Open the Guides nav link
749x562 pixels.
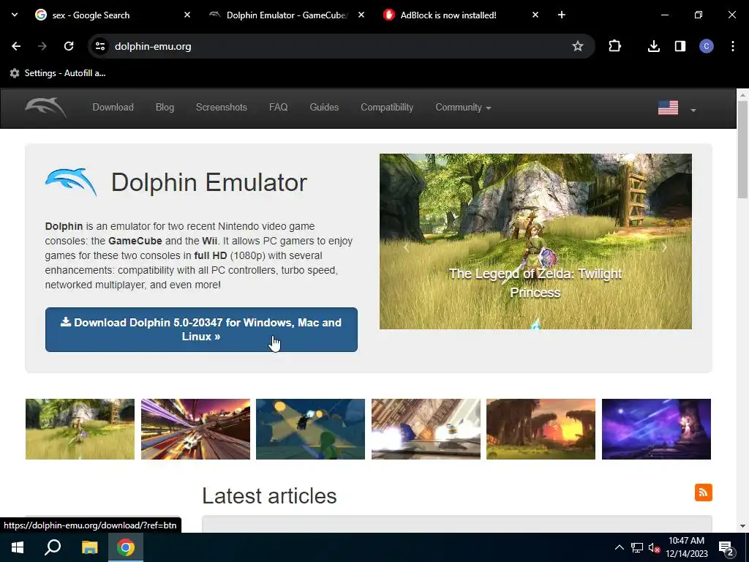click(x=324, y=108)
